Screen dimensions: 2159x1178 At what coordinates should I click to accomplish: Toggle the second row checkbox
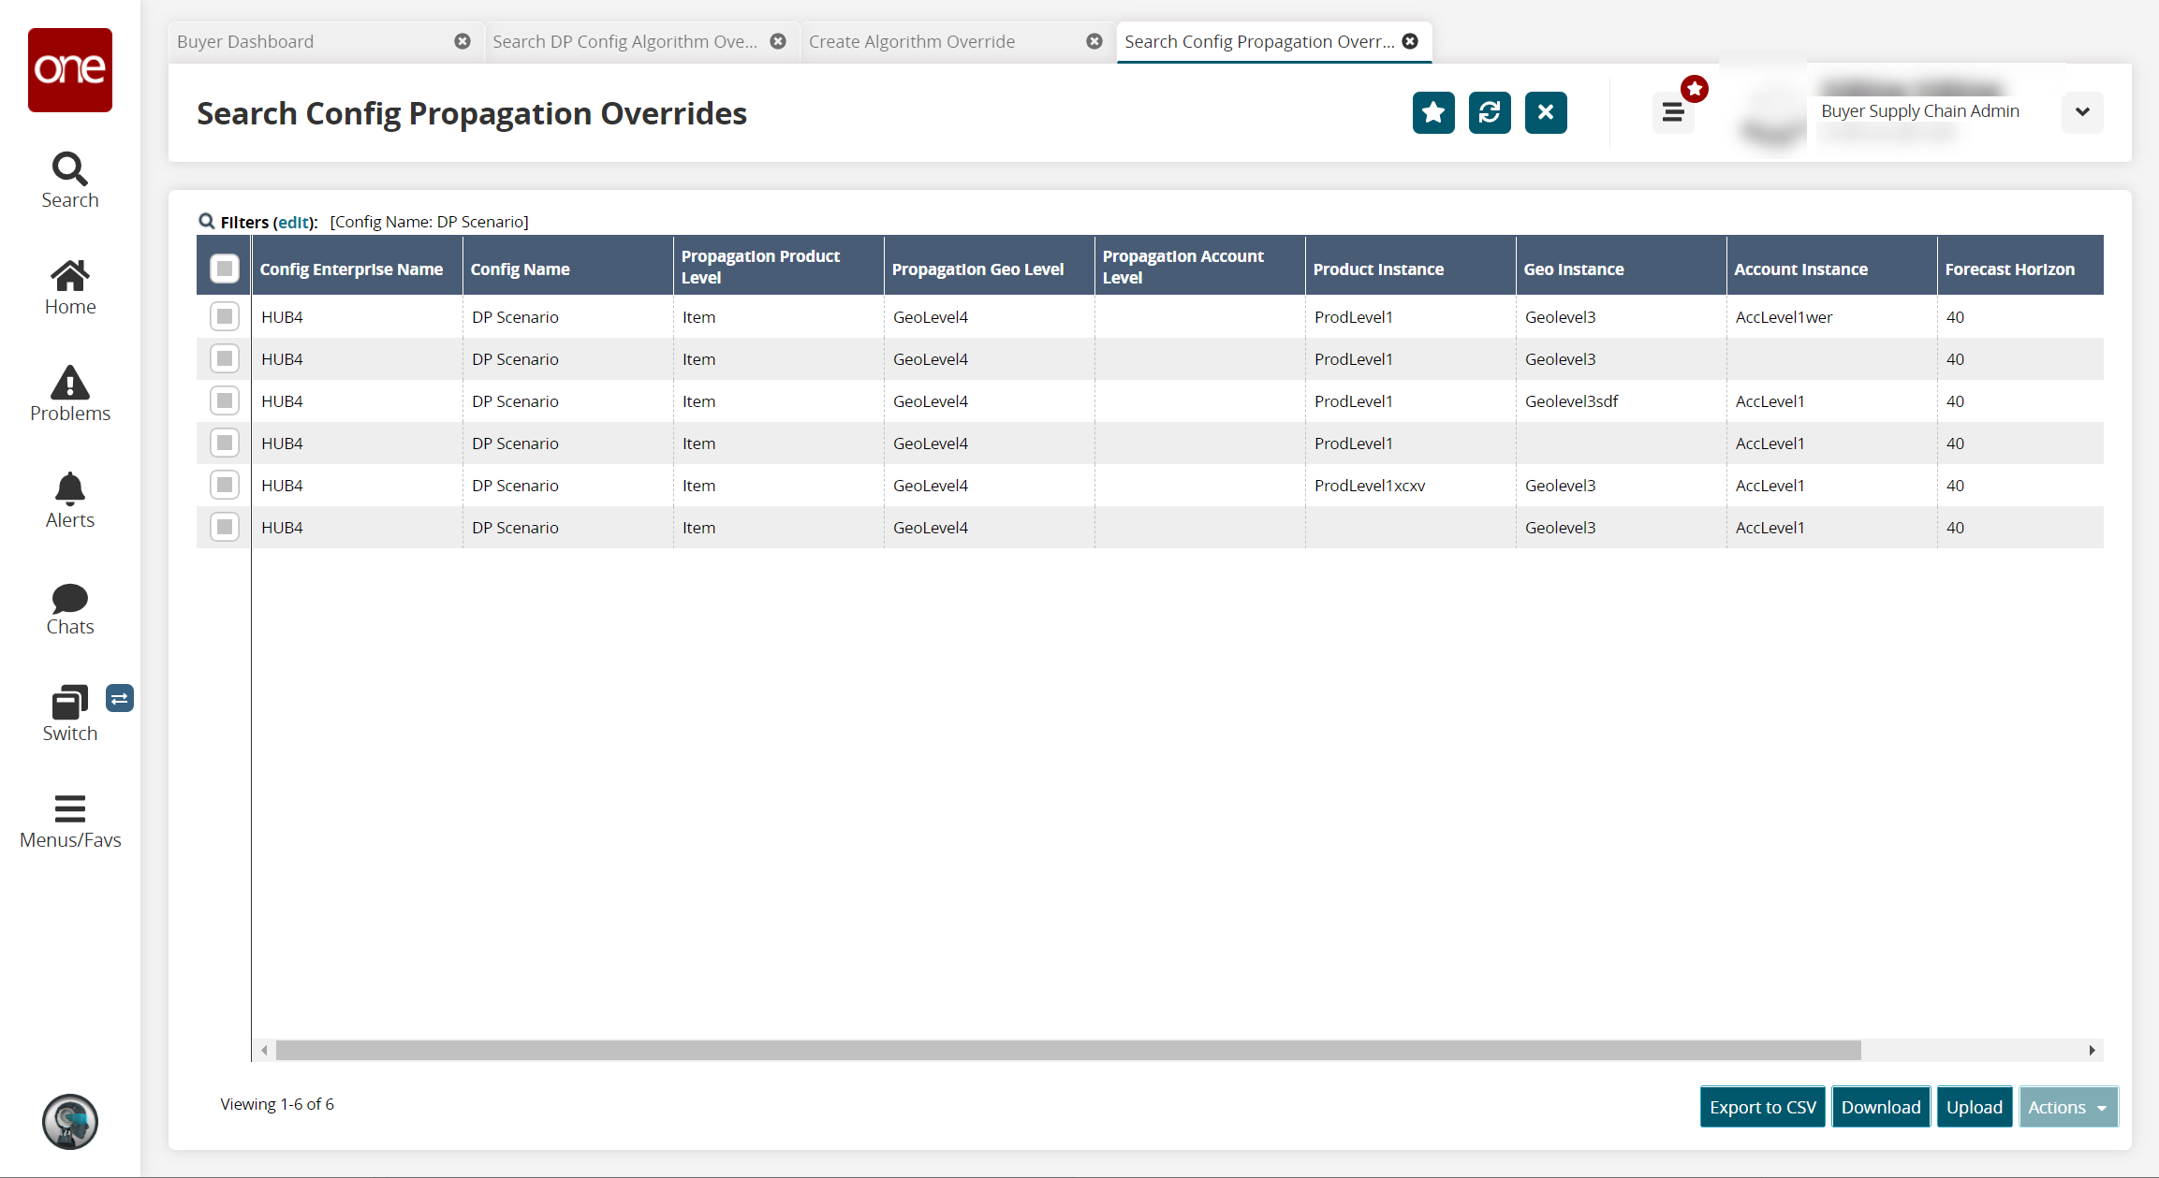tap(225, 358)
